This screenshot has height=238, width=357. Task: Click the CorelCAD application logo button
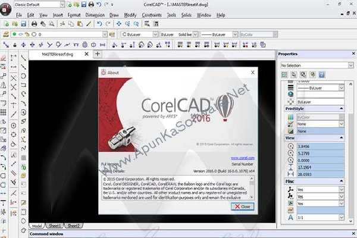point(5,9)
